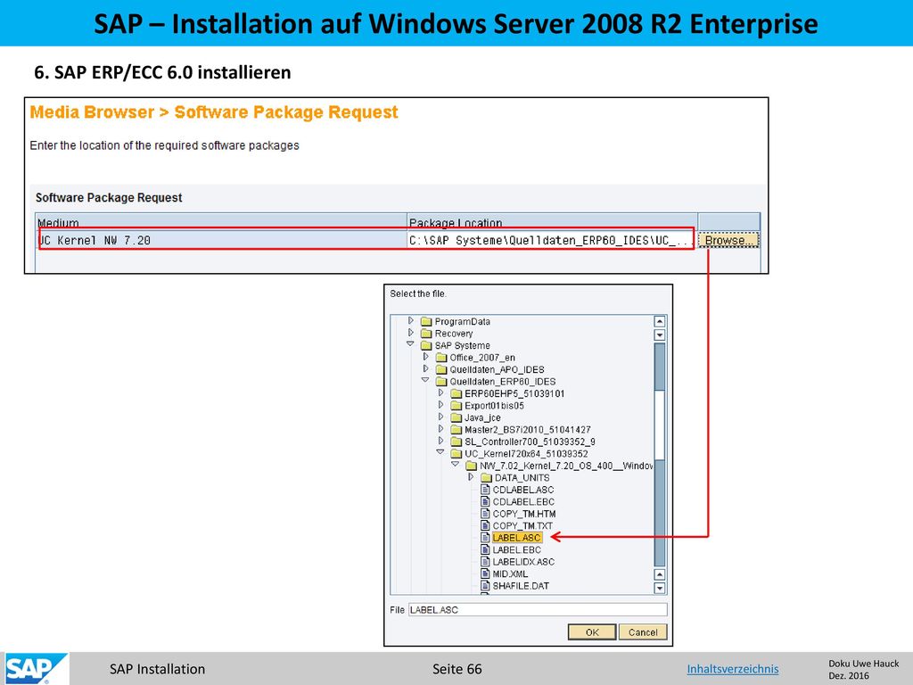Click the 'UC Kernel NW 7.20' medium cell
The image size is (913, 685).
(x=221, y=240)
